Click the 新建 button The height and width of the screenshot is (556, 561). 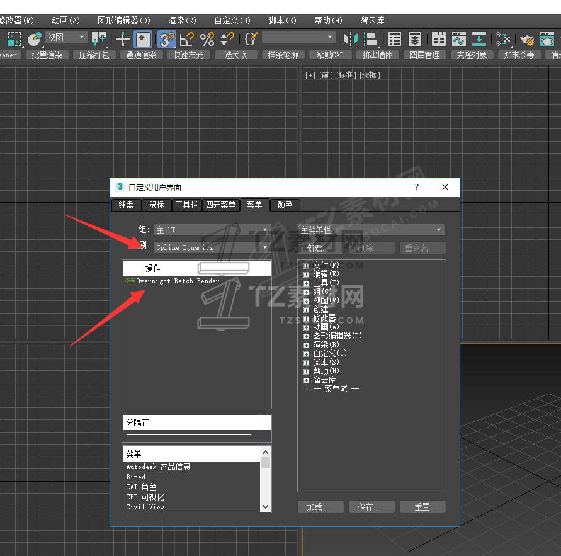320,248
